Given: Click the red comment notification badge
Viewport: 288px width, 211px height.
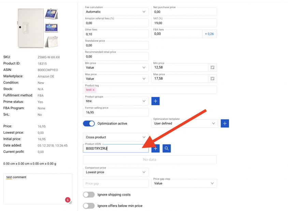Looking at the screenshot, I should click(68, 200).
